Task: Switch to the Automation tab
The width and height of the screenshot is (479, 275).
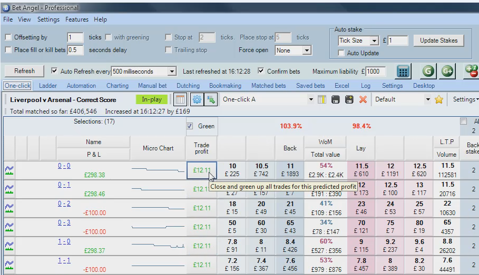Action: (81, 86)
